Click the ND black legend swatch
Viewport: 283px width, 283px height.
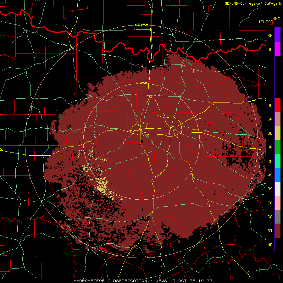pos(278,245)
